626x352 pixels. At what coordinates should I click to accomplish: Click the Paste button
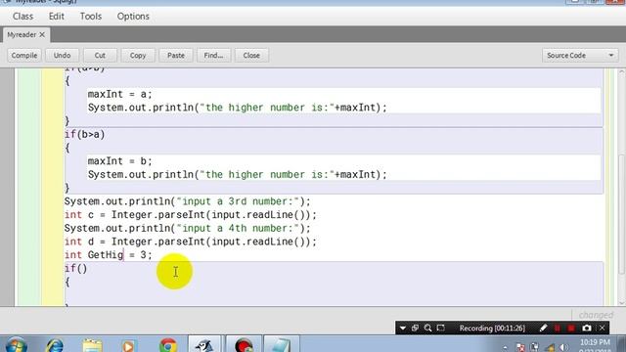176,55
